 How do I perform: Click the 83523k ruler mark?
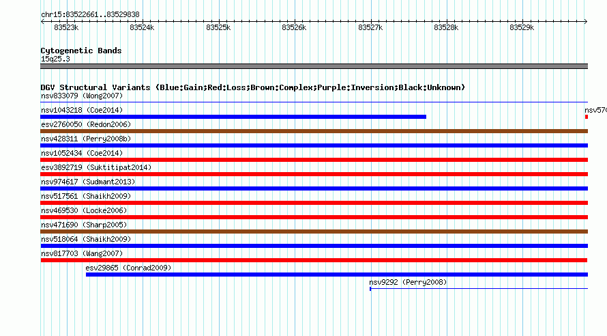pyautogui.click(x=66, y=27)
